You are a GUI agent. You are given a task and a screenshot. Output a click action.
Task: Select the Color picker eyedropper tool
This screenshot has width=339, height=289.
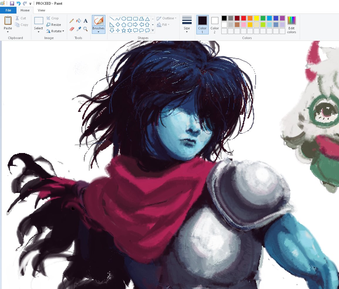tap(79, 29)
